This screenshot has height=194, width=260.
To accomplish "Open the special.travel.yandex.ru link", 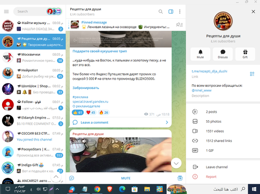I will [90, 101].
